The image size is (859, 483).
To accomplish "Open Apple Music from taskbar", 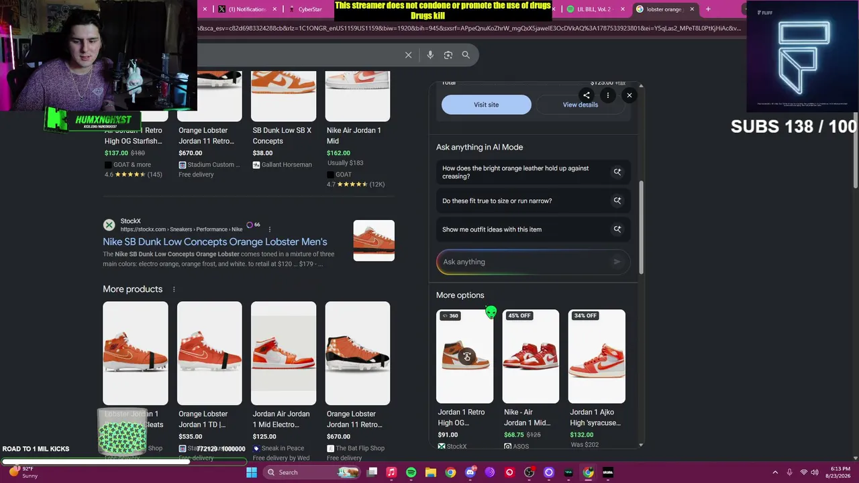I will coord(391,472).
